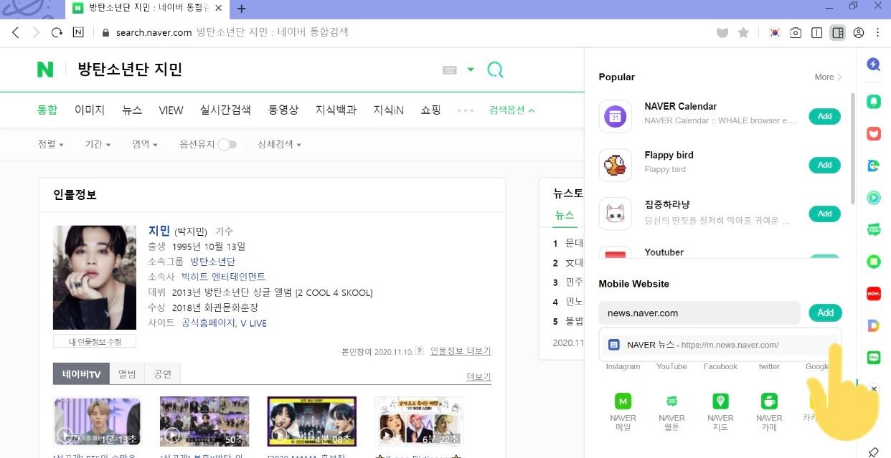
Task: Expand the 기간 period dropdown
Action: point(98,144)
